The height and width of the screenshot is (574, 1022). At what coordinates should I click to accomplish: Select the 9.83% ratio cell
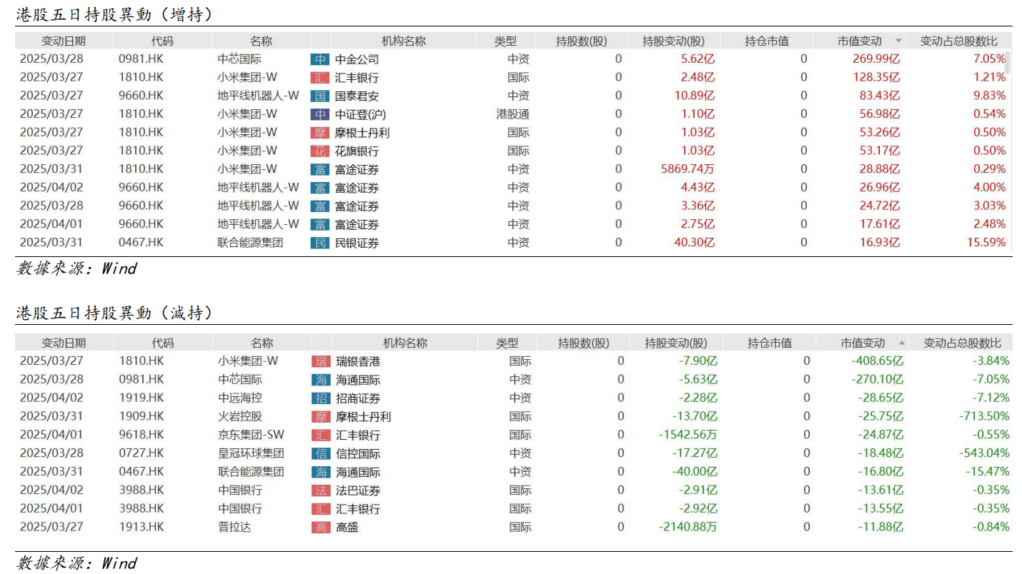click(x=989, y=96)
